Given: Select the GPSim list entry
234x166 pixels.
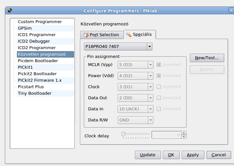Looking at the screenshot, I should [x=25, y=28].
